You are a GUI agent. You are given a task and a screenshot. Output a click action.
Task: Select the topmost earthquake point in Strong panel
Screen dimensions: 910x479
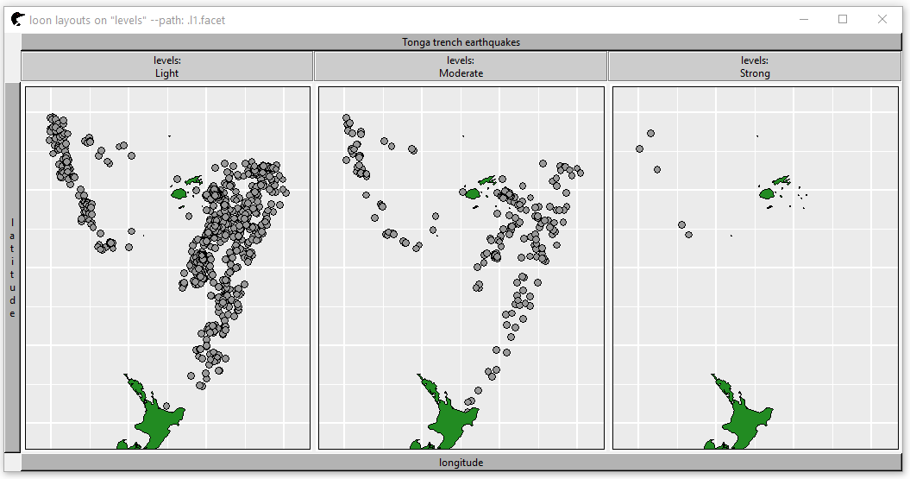point(650,133)
